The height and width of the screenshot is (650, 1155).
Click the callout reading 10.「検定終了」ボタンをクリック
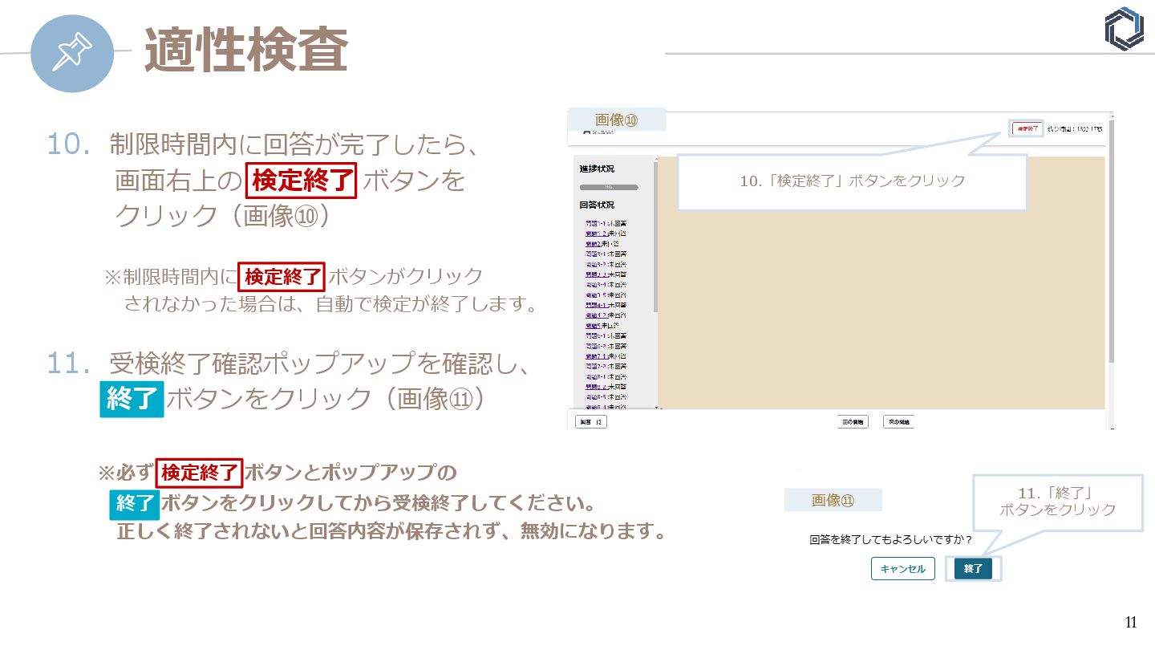point(852,181)
